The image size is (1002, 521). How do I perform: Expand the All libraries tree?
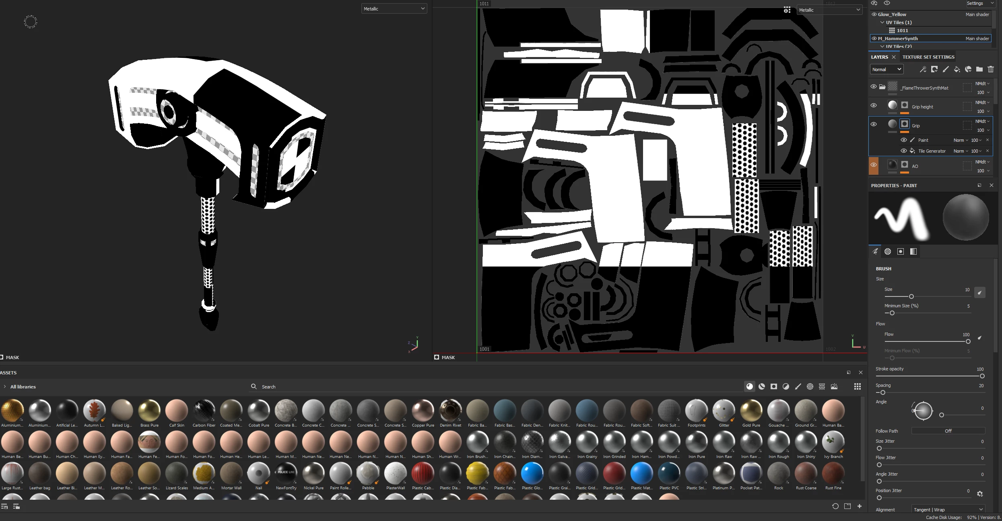pyautogui.click(x=5, y=387)
